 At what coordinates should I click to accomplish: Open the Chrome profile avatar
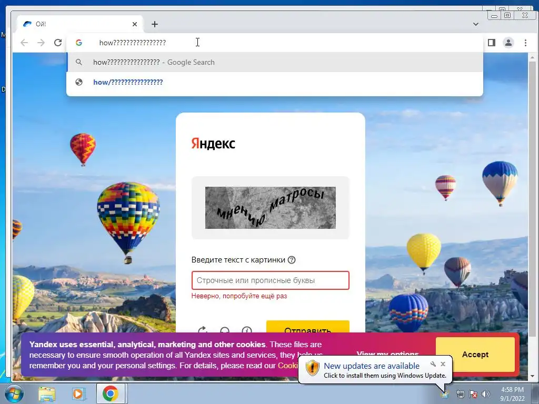pyautogui.click(x=508, y=43)
